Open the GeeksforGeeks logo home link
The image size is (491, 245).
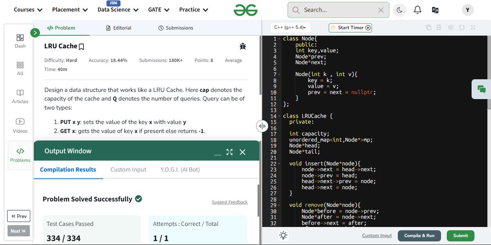point(245,10)
